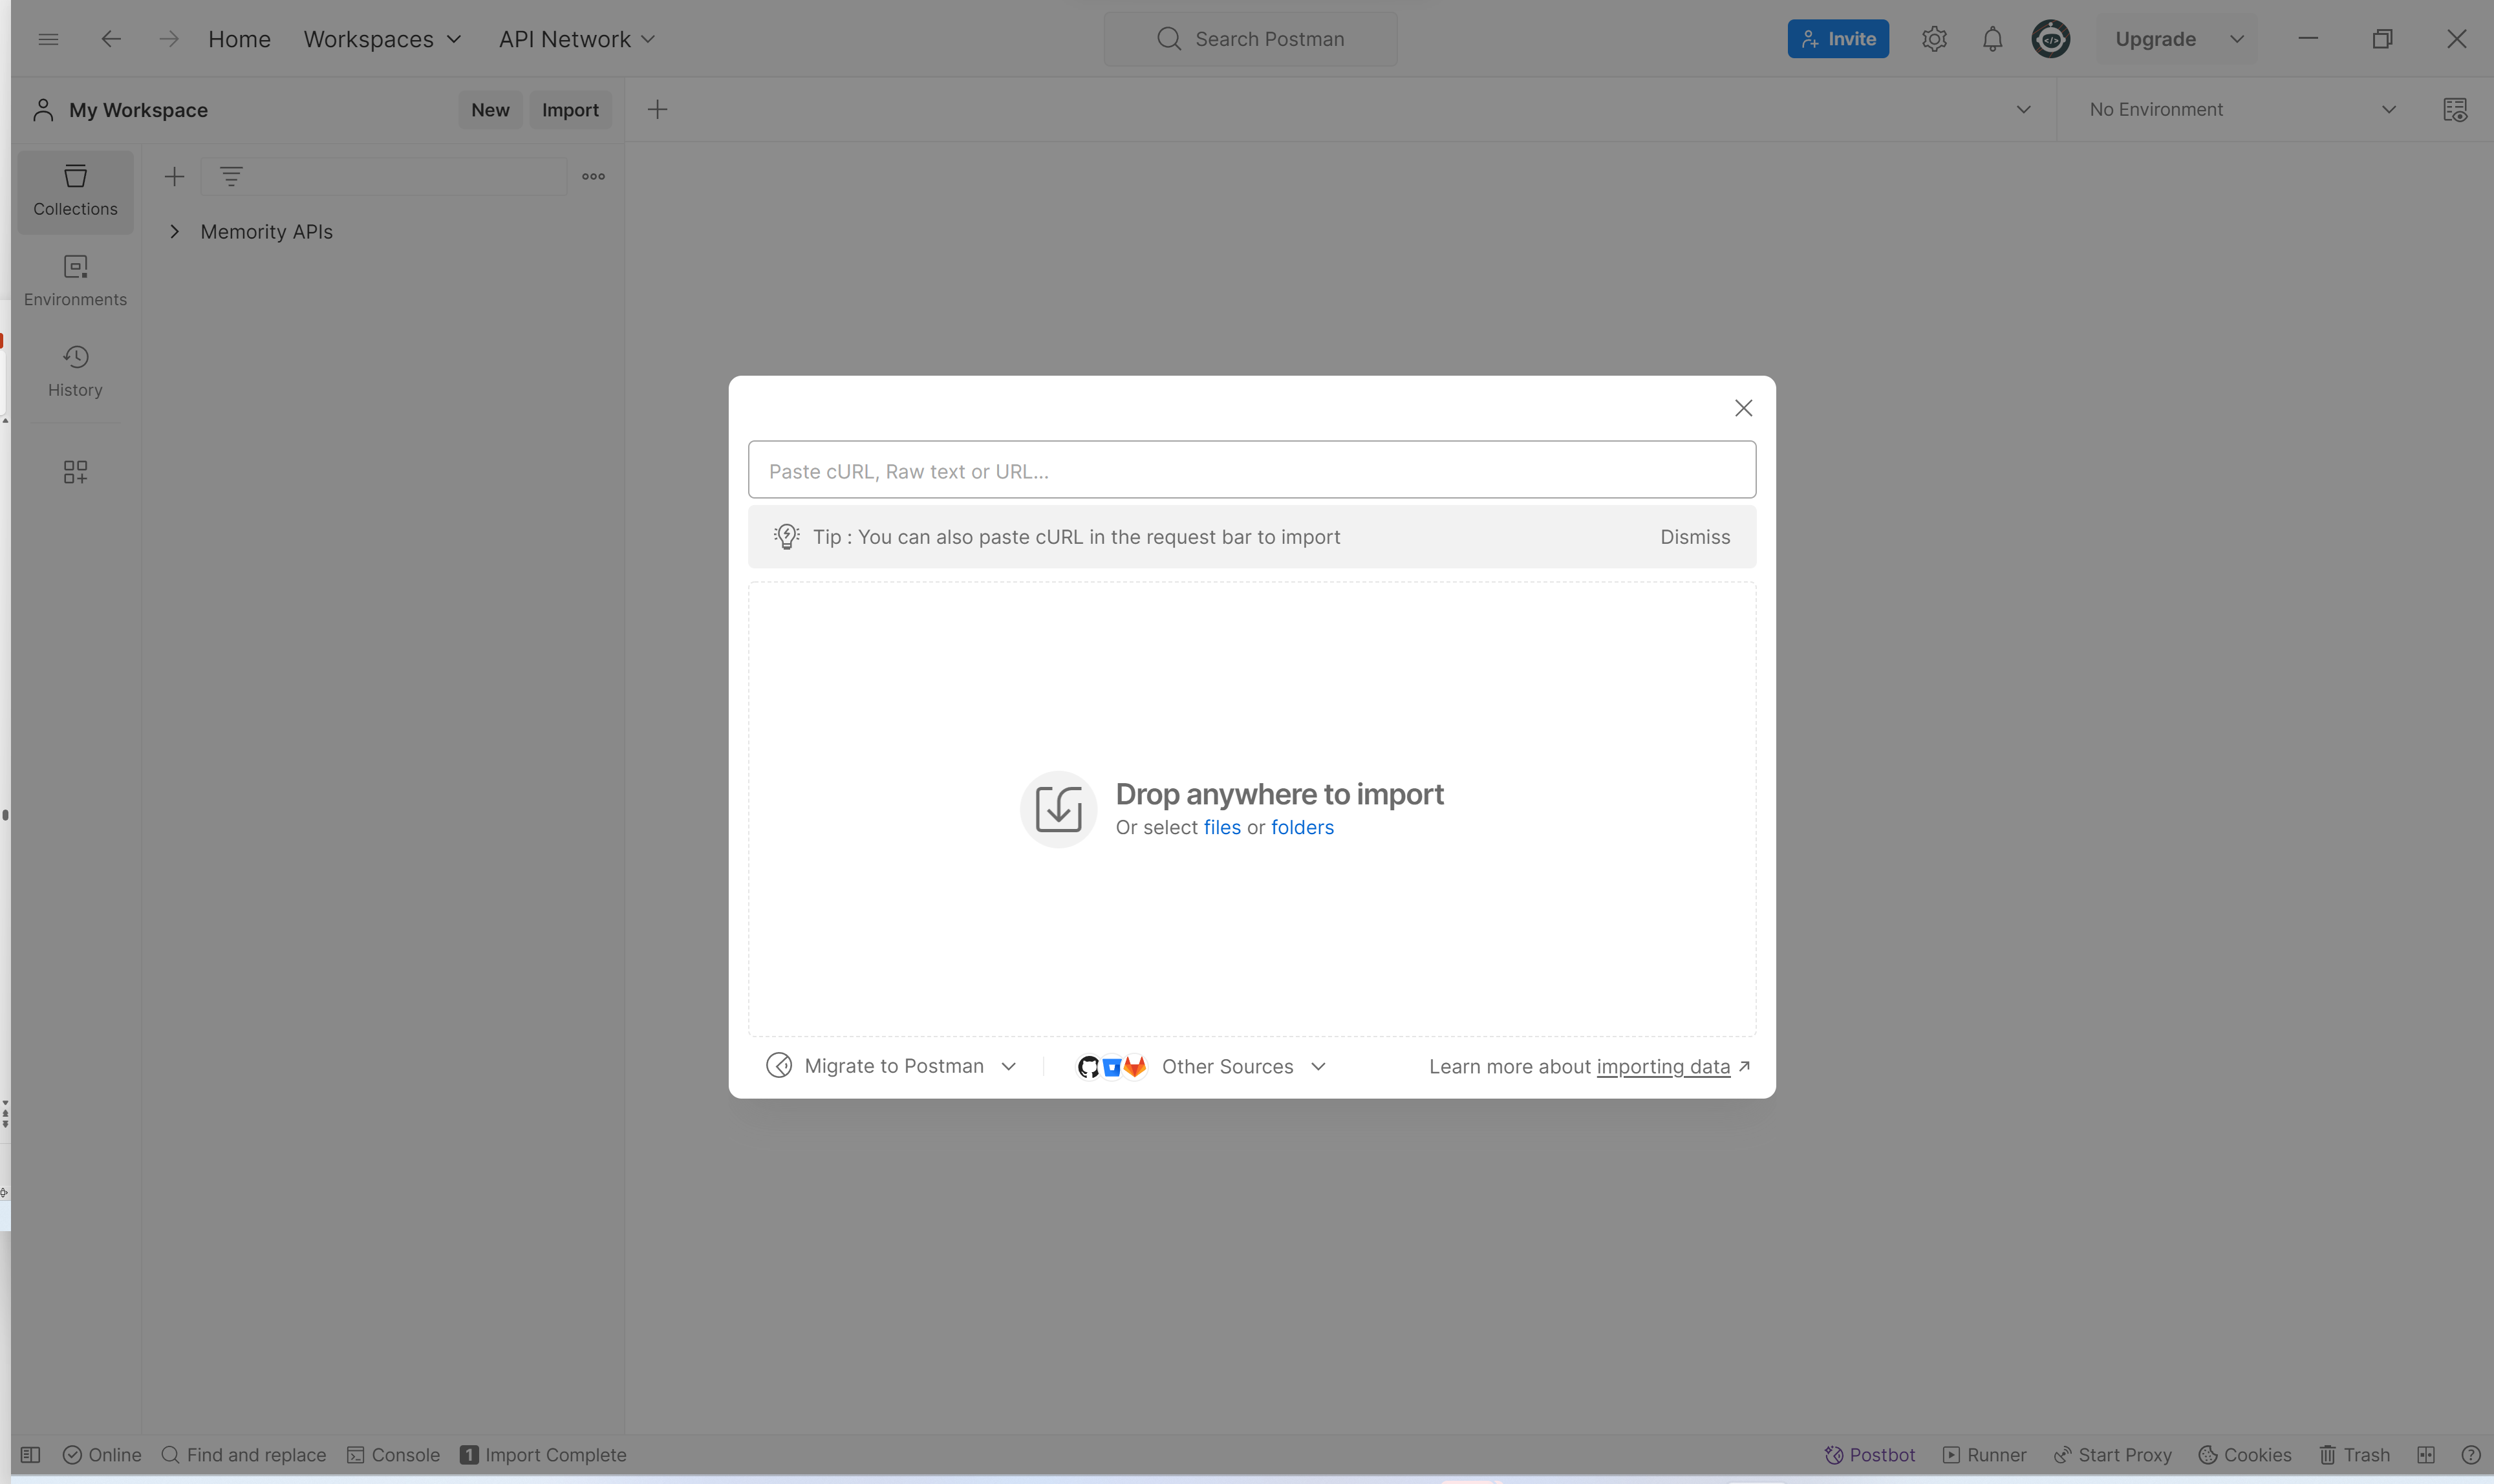2494x1484 pixels.
Task: Open the Collections sidebar panel
Action: coord(75,190)
